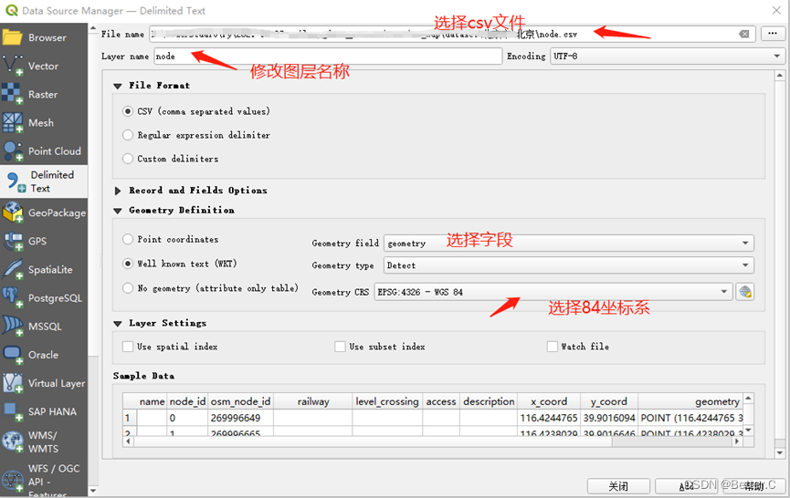Image resolution: width=790 pixels, height=498 pixels.
Task: Click the Browser tab label
Action: coord(47,37)
